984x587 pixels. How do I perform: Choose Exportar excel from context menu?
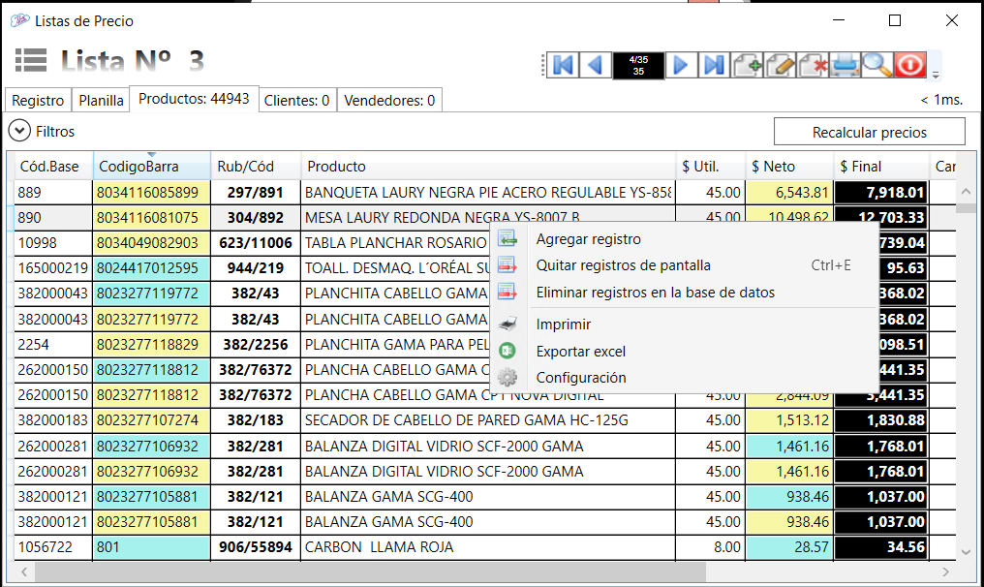coord(581,352)
